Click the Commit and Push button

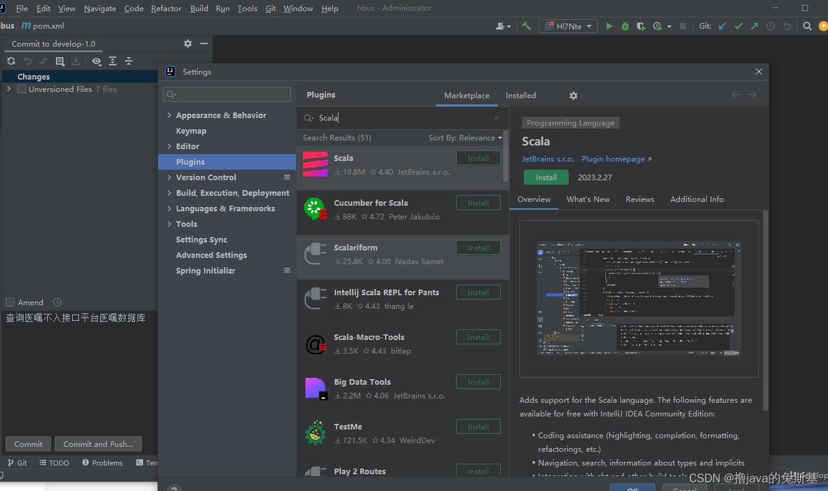click(98, 444)
